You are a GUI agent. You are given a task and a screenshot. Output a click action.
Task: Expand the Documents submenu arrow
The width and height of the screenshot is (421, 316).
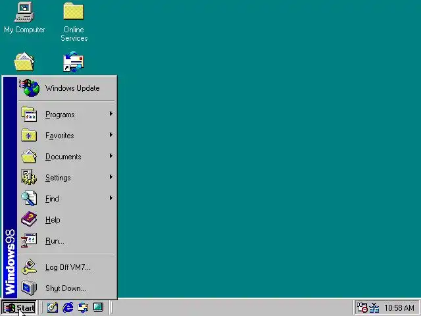click(x=111, y=156)
